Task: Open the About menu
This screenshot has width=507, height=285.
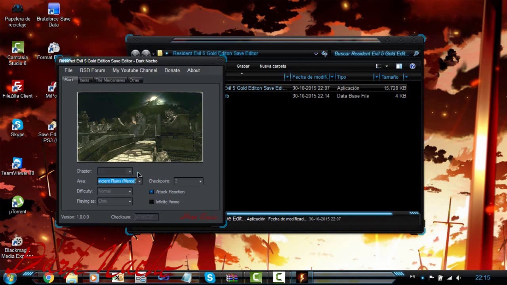Action: (x=193, y=70)
